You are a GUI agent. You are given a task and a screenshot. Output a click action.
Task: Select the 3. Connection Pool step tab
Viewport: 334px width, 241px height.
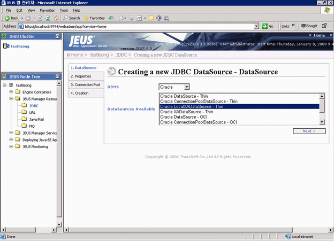coord(86,84)
